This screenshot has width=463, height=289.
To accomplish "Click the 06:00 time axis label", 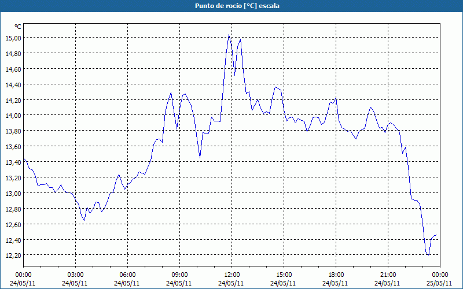I will point(127,275).
